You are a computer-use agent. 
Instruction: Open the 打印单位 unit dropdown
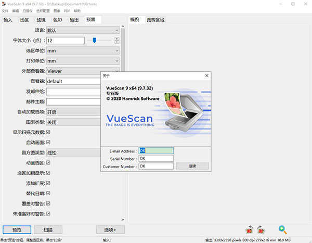pos(83,61)
